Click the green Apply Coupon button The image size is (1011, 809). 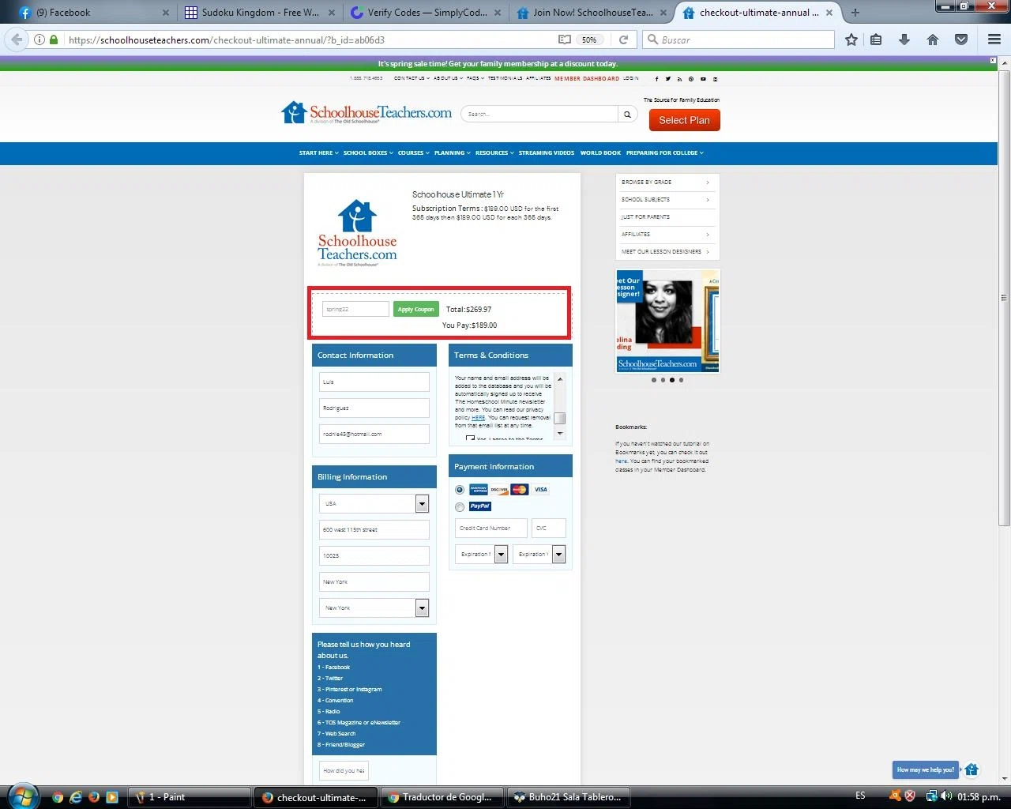coord(415,309)
